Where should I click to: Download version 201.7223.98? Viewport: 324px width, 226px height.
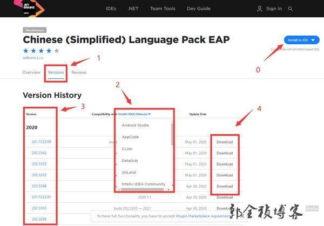pyautogui.click(x=225, y=142)
